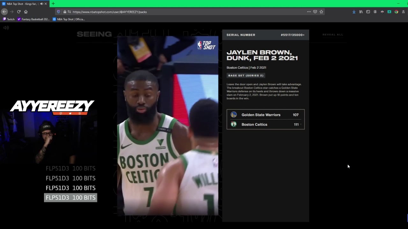Open a new browser tab
Image resolution: width=408 pixels, height=229 pixels.
point(53,3)
